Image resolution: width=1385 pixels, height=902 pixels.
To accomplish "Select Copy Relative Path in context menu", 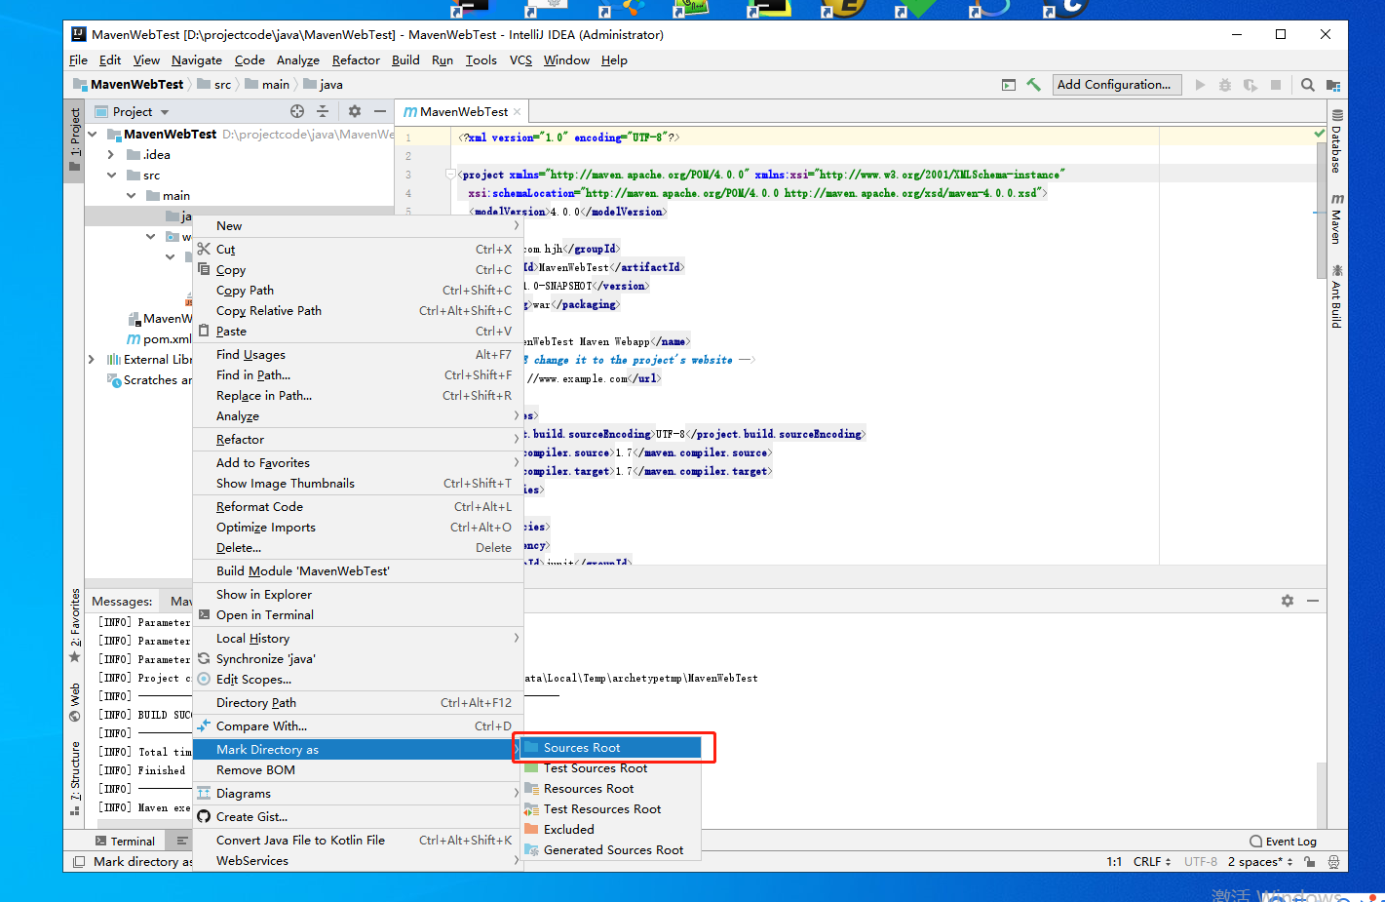I will click(358, 311).
